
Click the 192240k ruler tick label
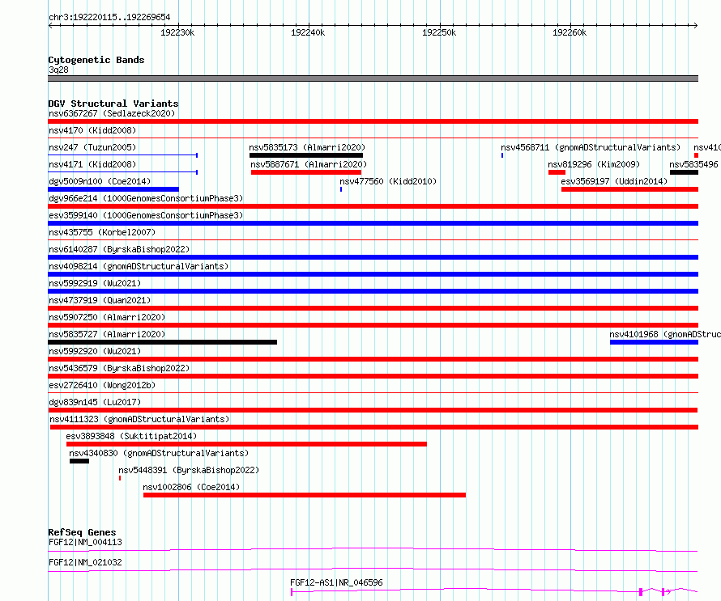[308, 32]
